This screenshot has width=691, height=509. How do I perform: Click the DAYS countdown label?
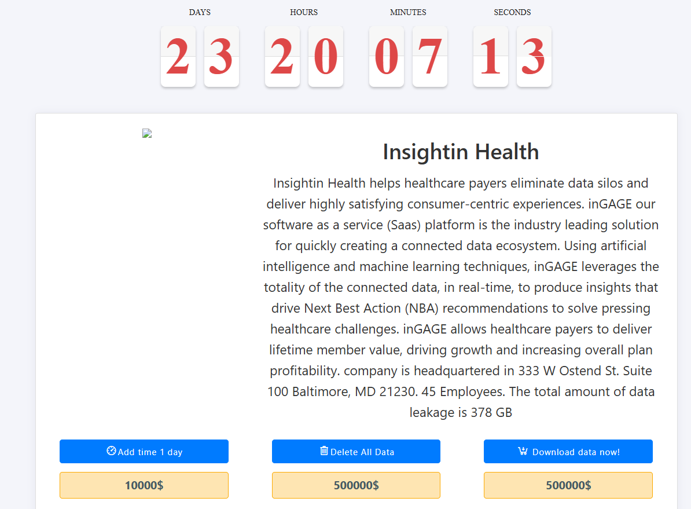(x=200, y=12)
